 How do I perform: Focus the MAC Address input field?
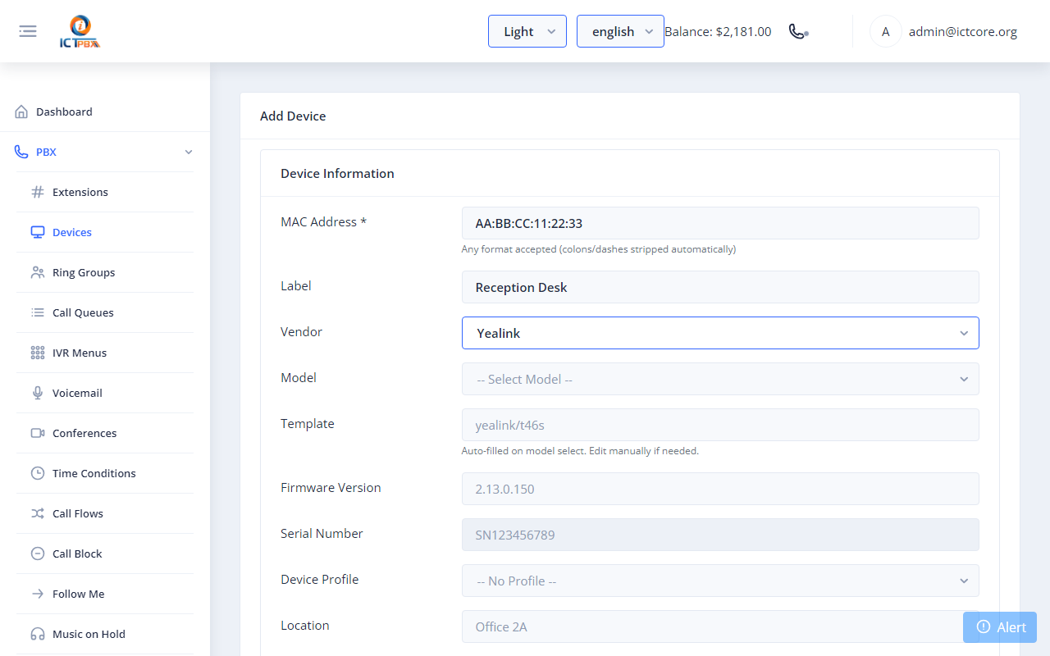720,223
